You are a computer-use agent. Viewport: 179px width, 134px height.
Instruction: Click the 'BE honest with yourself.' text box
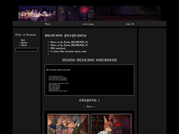[x=89, y=80]
